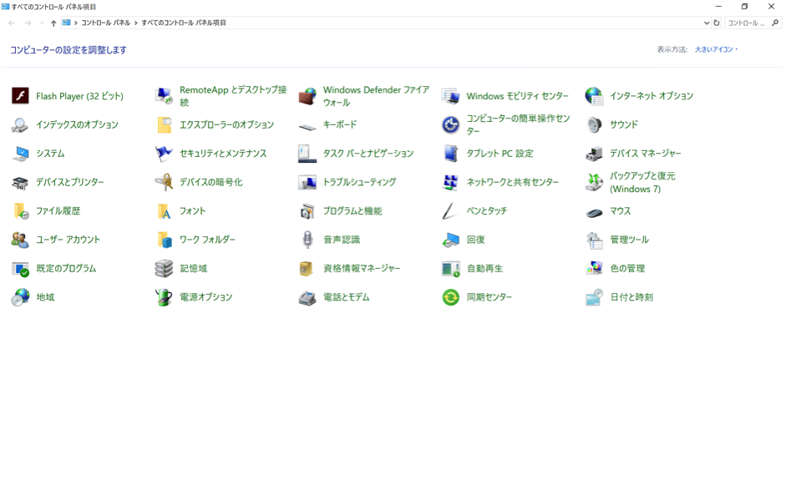Open the タスク バーとナビゲーション icon
The width and height of the screenshot is (786, 501).
point(307,154)
